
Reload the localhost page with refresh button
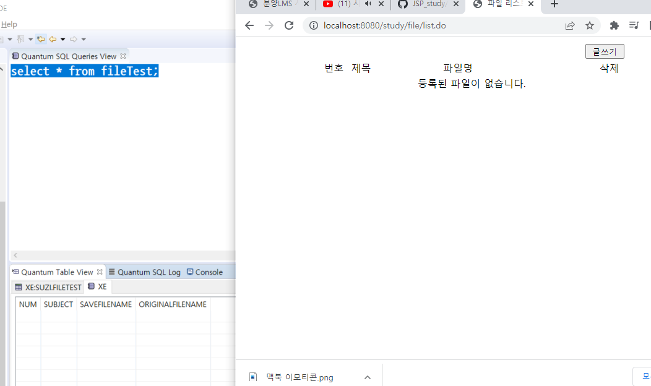pyautogui.click(x=288, y=25)
